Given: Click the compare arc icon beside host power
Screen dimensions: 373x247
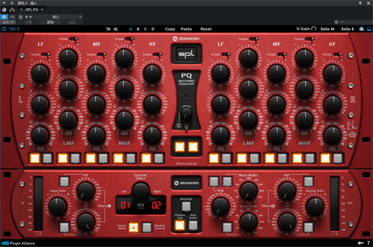Looking at the screenshot, I should tap(12, 17).
